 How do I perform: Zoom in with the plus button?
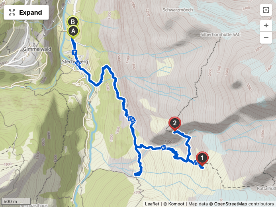tap(266, 26)
